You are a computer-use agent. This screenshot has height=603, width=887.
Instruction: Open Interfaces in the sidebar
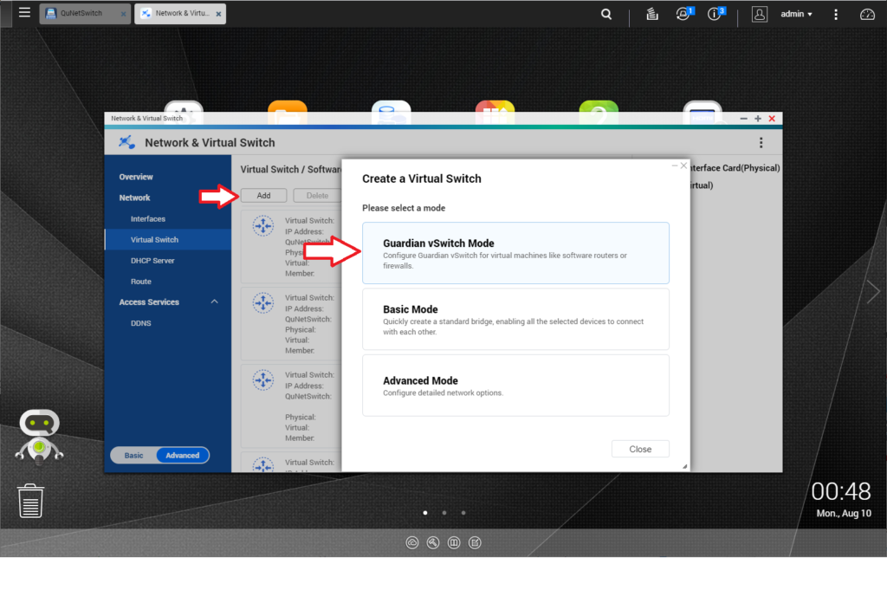tap(148, 219)
